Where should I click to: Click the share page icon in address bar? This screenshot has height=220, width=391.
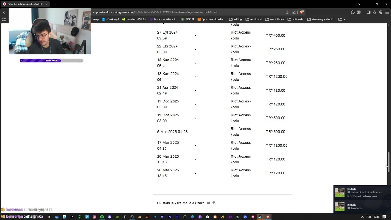click(294, 12)
